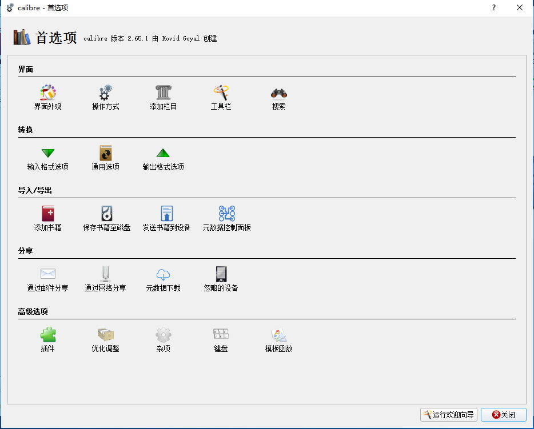Click the 转换 section heading
The height and width of the screenshot is (429, 534).
coord(26,130)
